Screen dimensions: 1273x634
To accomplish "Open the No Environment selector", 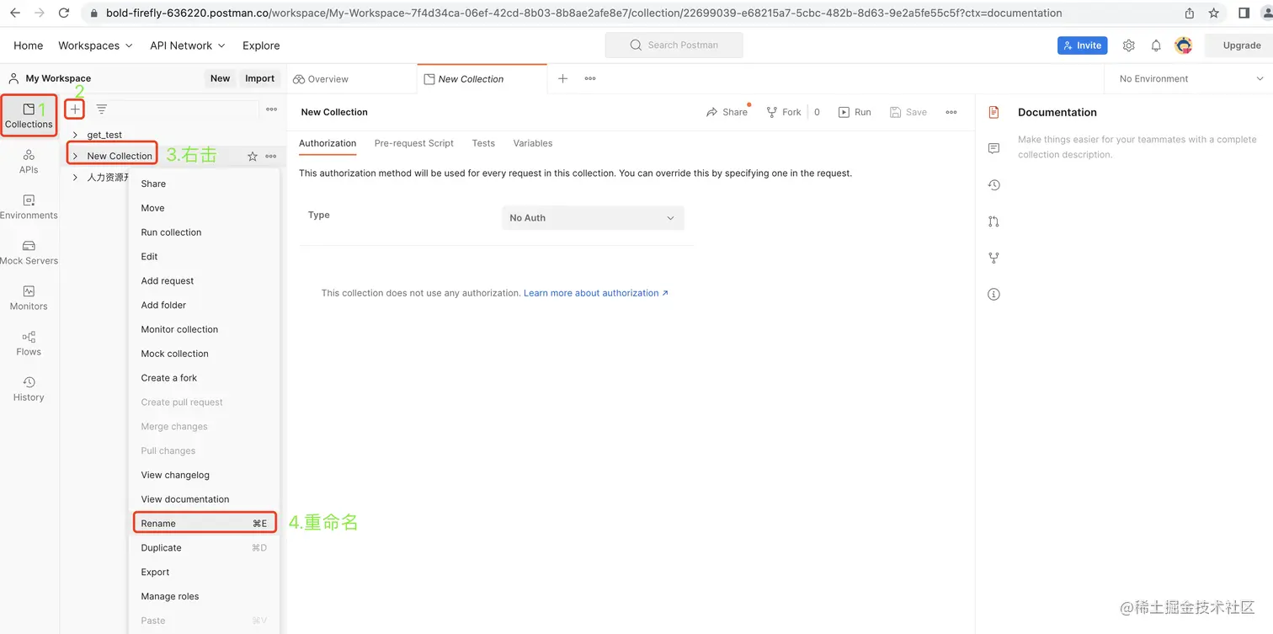I will (x=1191, y=79).
